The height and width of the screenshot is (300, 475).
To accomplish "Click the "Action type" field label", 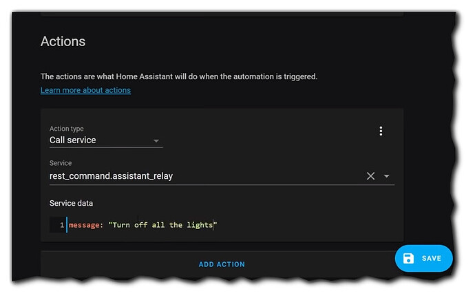I will [x=66, y=129].
